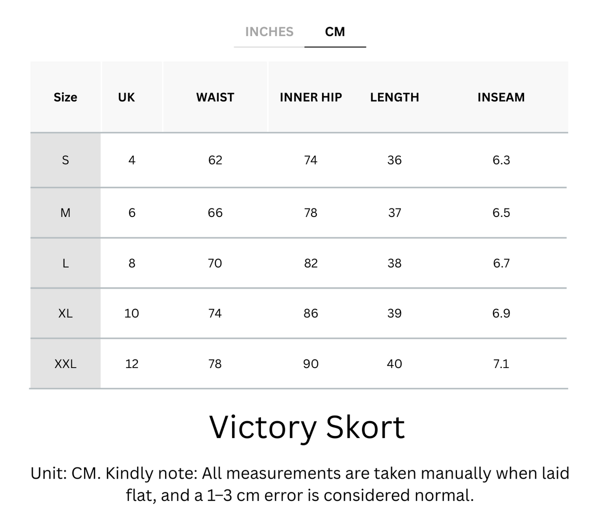Click the length value 37 cell

click(x=394, y=213)
